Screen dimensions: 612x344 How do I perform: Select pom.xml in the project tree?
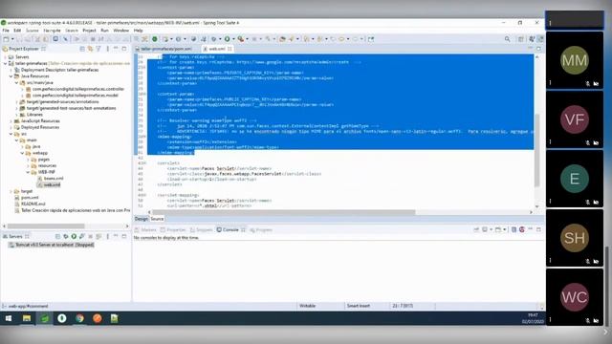tap(27, 198)
